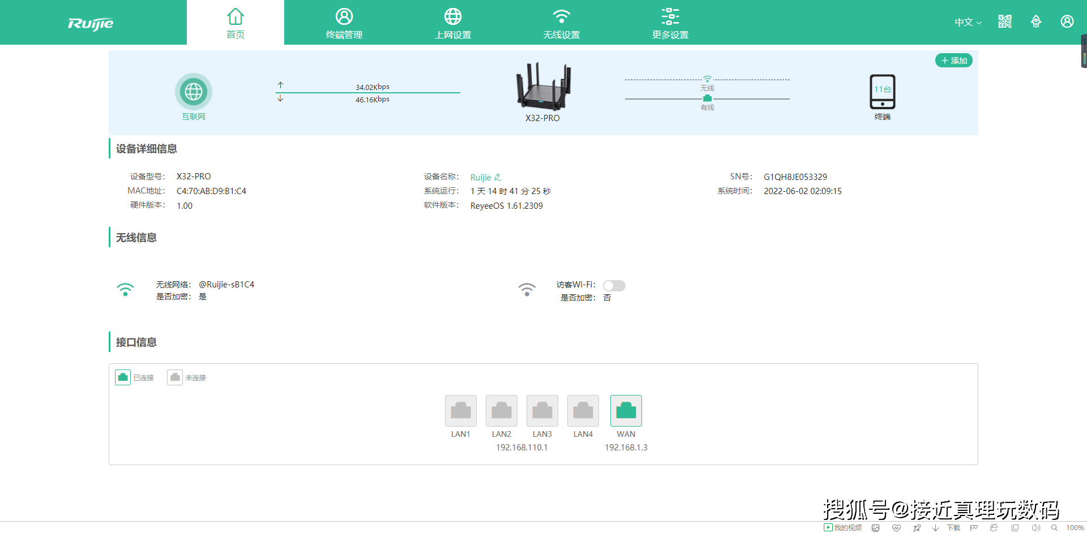Click the 100% zoom level in status bar

click(x=1075, y=527)
